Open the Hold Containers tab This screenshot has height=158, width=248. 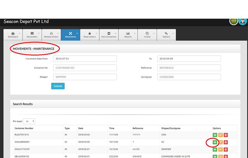tap(109, 35)
